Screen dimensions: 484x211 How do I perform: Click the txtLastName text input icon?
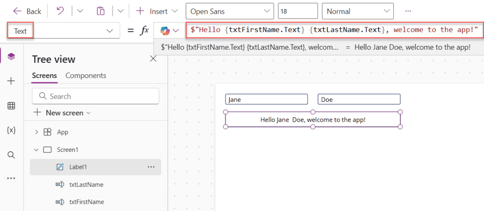point(60,185)
